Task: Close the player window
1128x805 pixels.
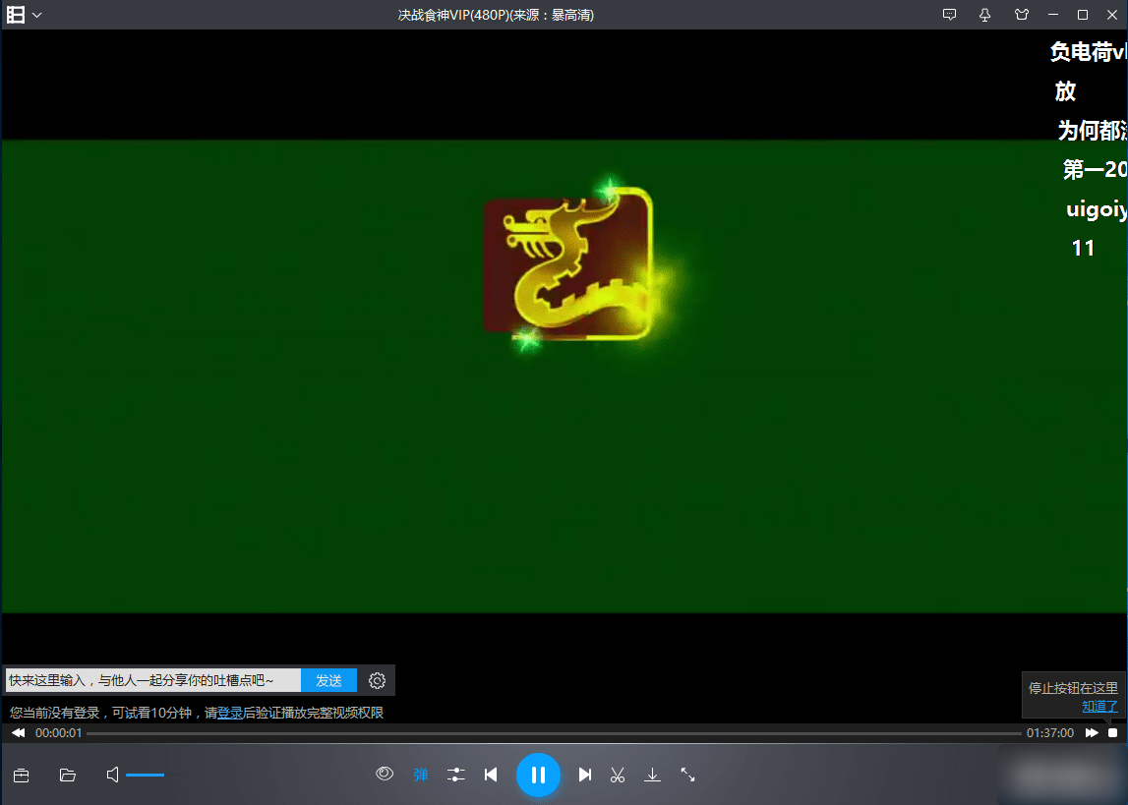Action: point(1112,15)
